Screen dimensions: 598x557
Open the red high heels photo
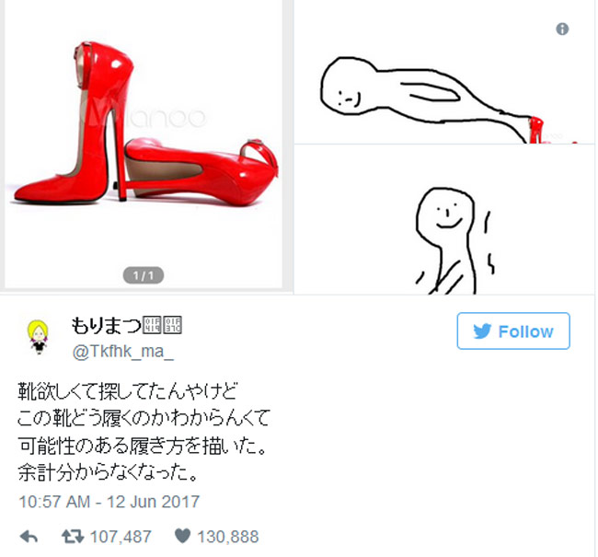pos(144,144)
